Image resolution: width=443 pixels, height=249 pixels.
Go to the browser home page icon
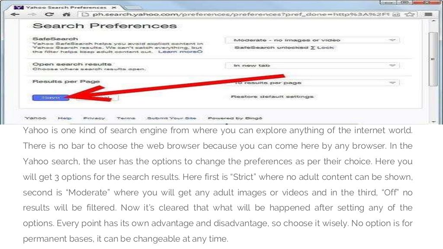point(66,14)
